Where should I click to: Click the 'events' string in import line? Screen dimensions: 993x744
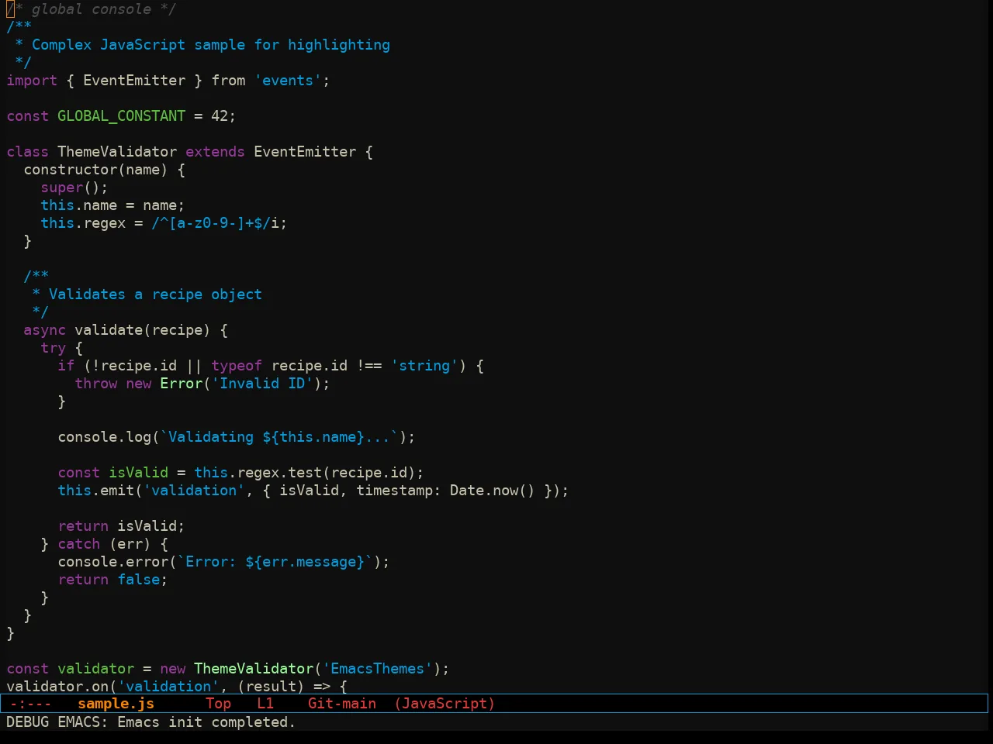coord(288,81)
